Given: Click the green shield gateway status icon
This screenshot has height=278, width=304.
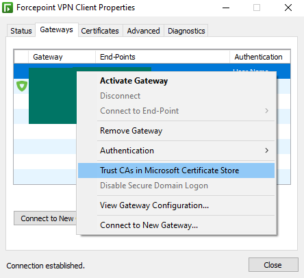Looking at the screenshot, I should click(x=22, y=86).
